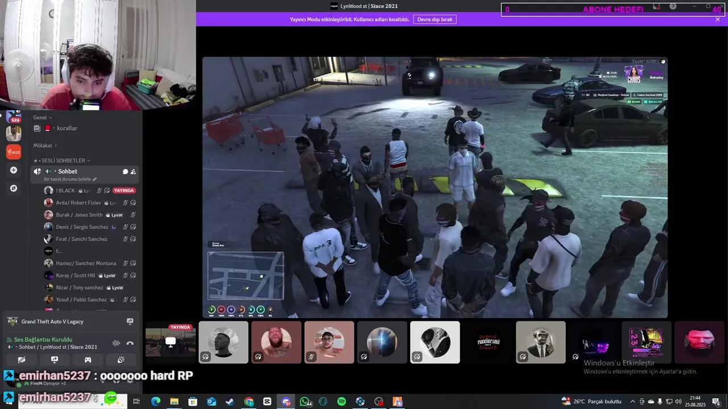The height and width of the screenshot is (409, 728).
Task: Open the soundboard button
Action: tap(121, 360)
